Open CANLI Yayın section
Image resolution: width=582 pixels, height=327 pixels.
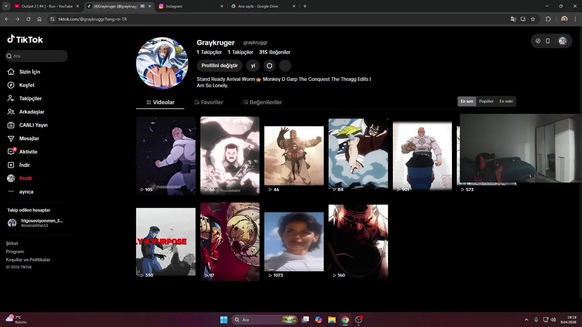(33, 125)
